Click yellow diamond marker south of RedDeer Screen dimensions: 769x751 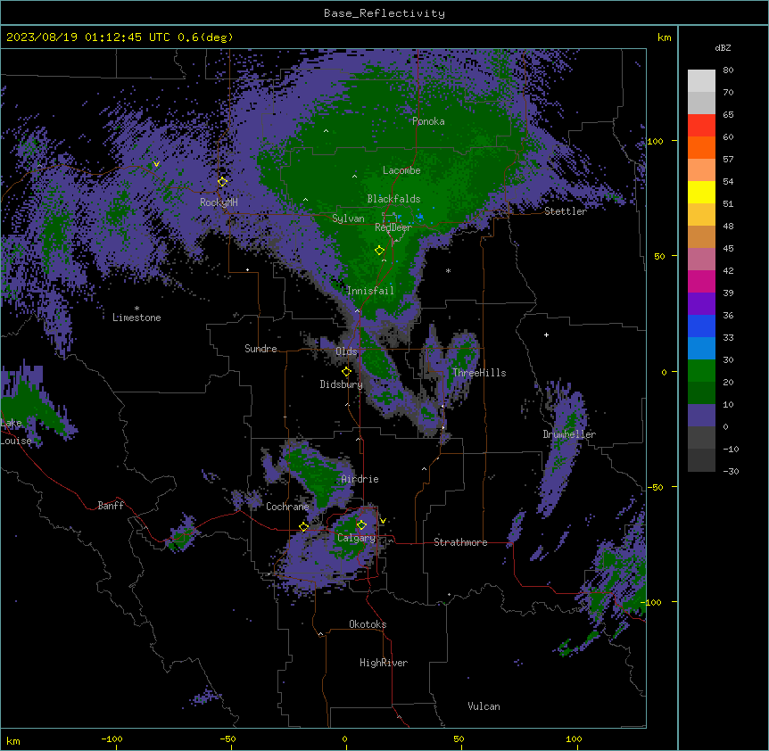[380, 251]
